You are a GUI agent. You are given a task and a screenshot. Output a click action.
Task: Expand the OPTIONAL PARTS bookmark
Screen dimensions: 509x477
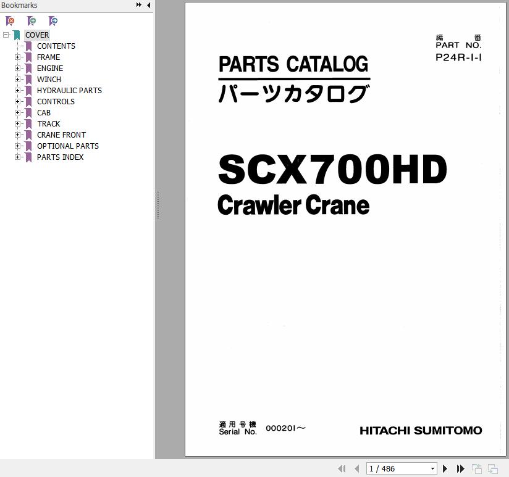17,146
